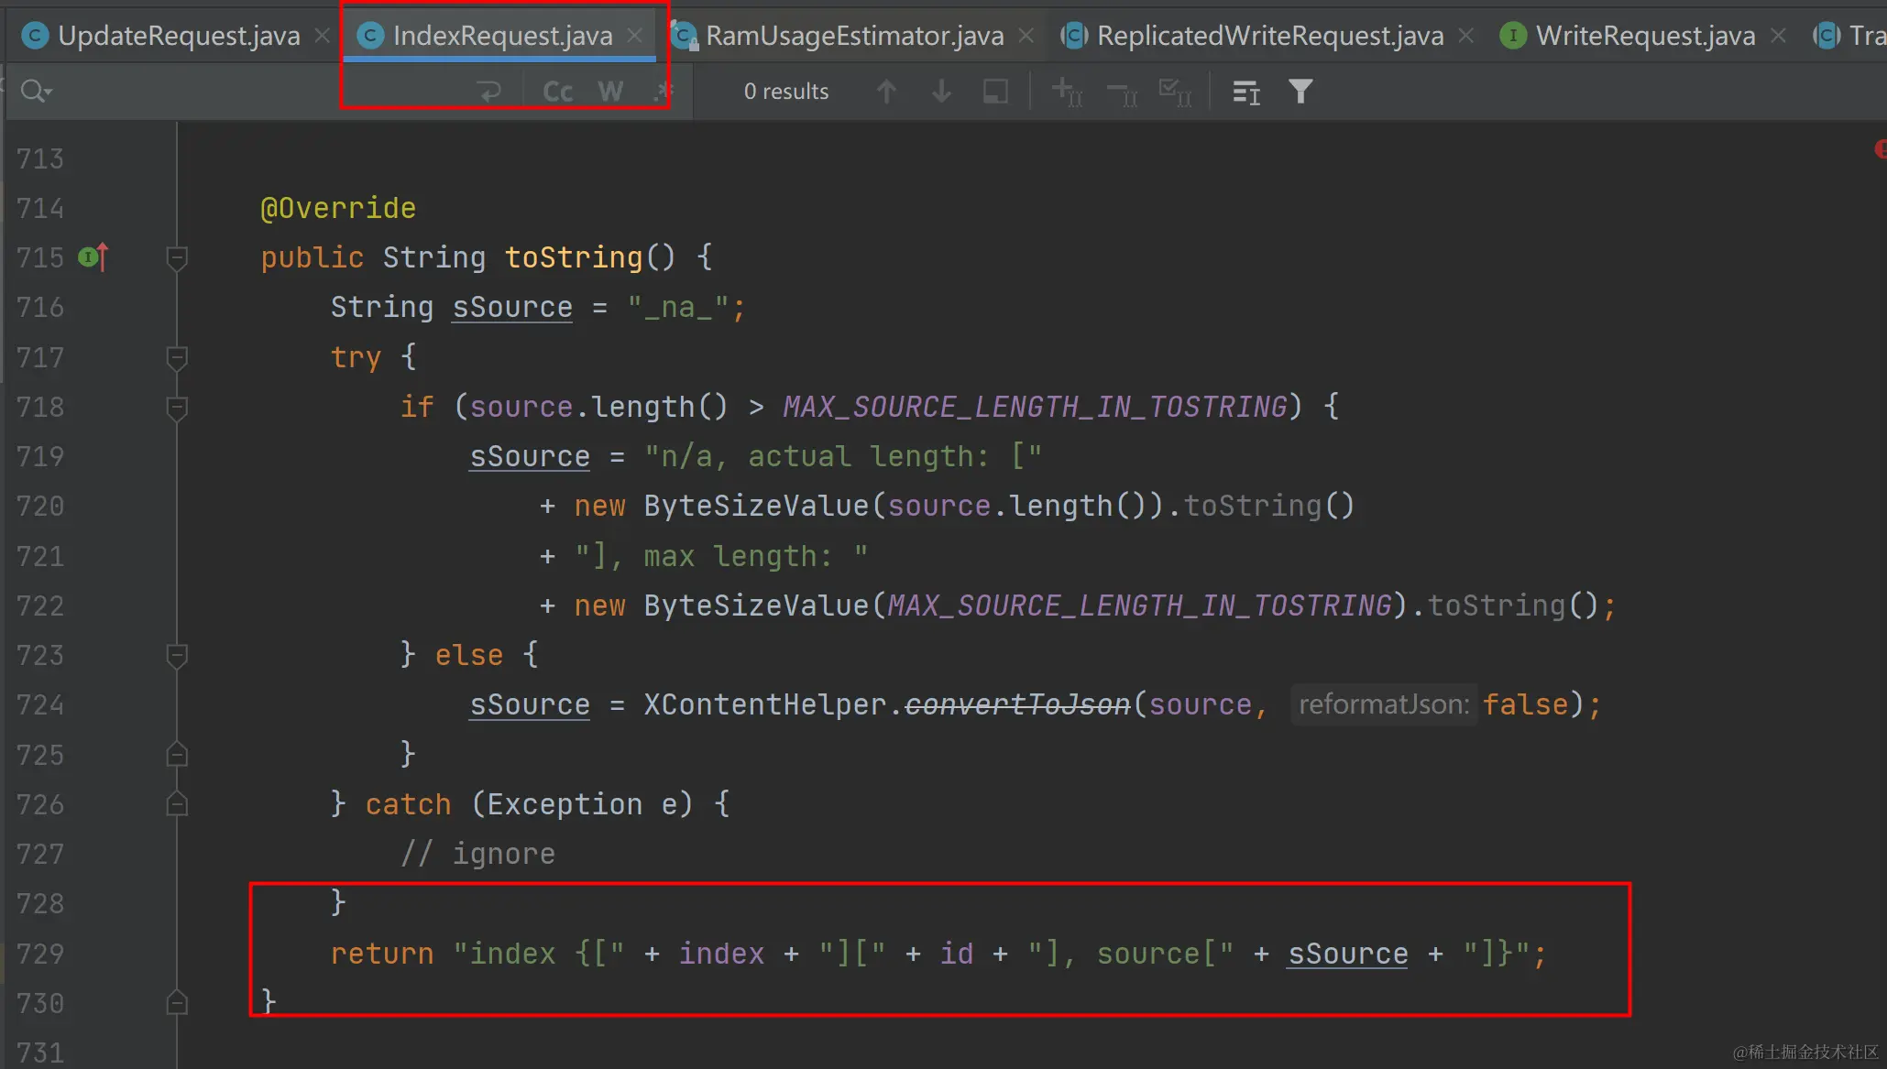The height and width of the screenshot is (1069, 1887).
Task: Click the search results view options icon
Action: click(x=1245, y=91)
